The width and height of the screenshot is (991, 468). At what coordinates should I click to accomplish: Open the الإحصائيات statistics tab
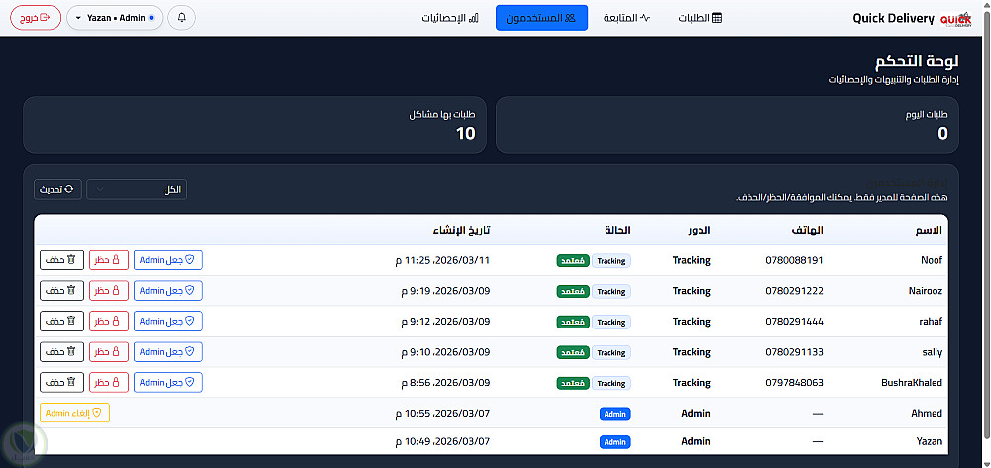pyautogui.click(x=450, y=18)
